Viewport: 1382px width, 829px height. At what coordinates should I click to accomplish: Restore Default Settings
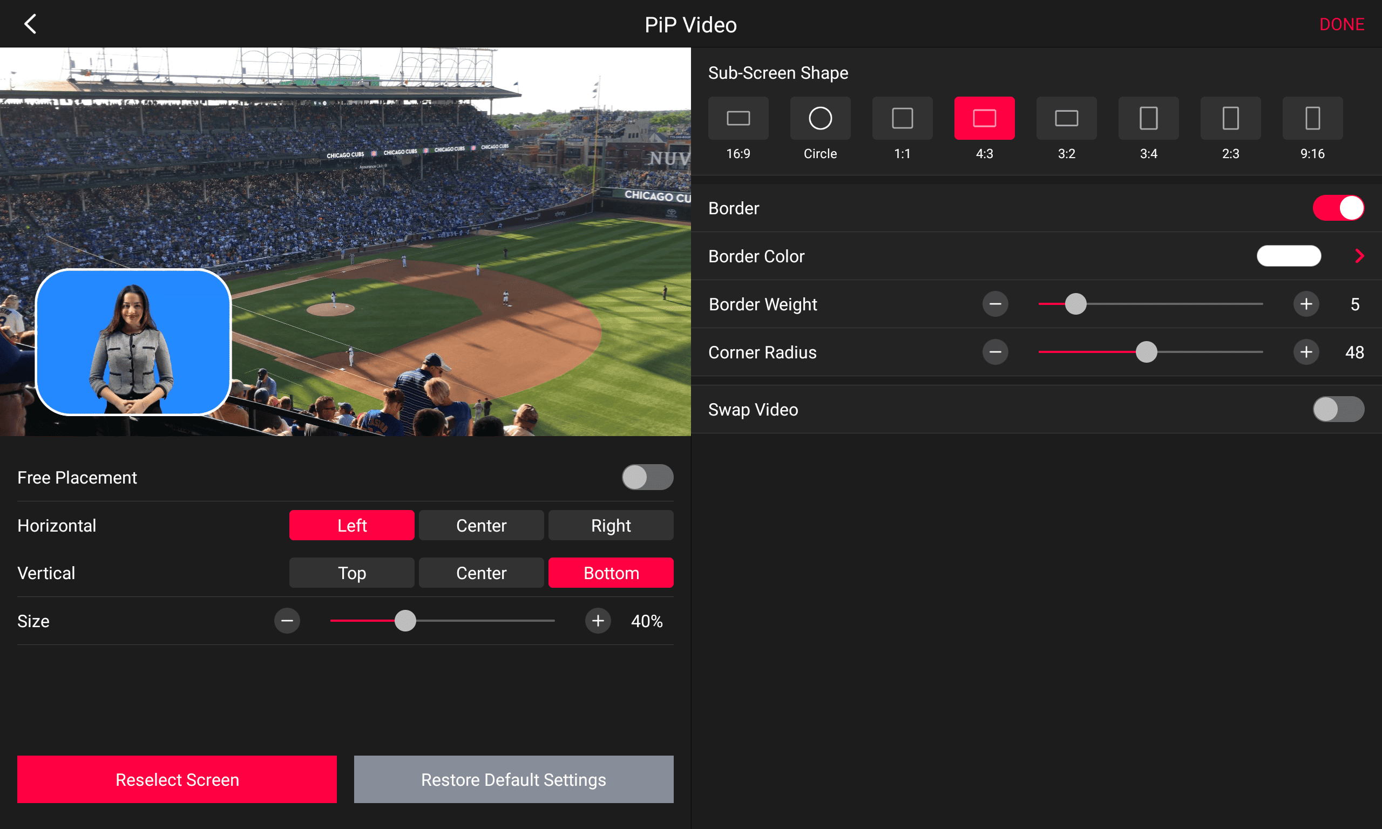(x=513, y=779)
